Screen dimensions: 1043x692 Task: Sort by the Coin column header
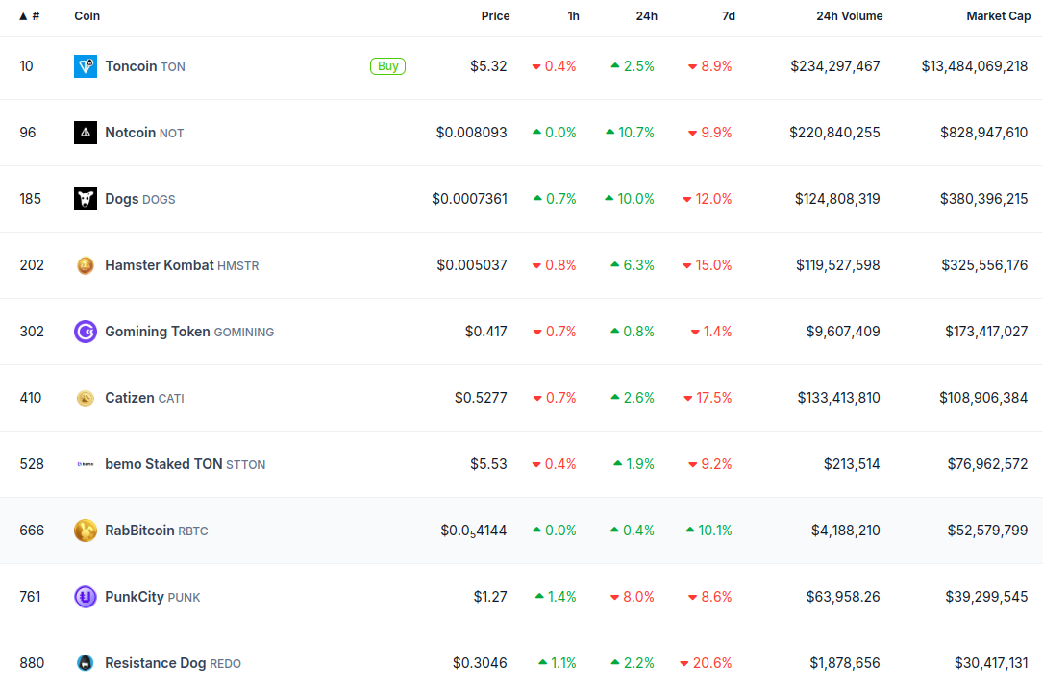pyautogui.click(x=87, y=16)
